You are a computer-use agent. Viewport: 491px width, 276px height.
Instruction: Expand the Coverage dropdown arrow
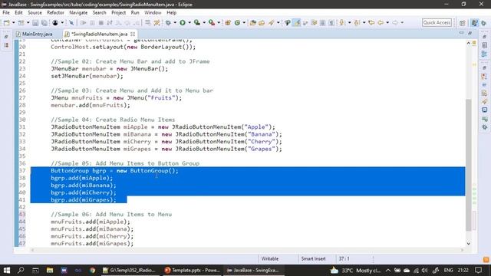[204, 23]
